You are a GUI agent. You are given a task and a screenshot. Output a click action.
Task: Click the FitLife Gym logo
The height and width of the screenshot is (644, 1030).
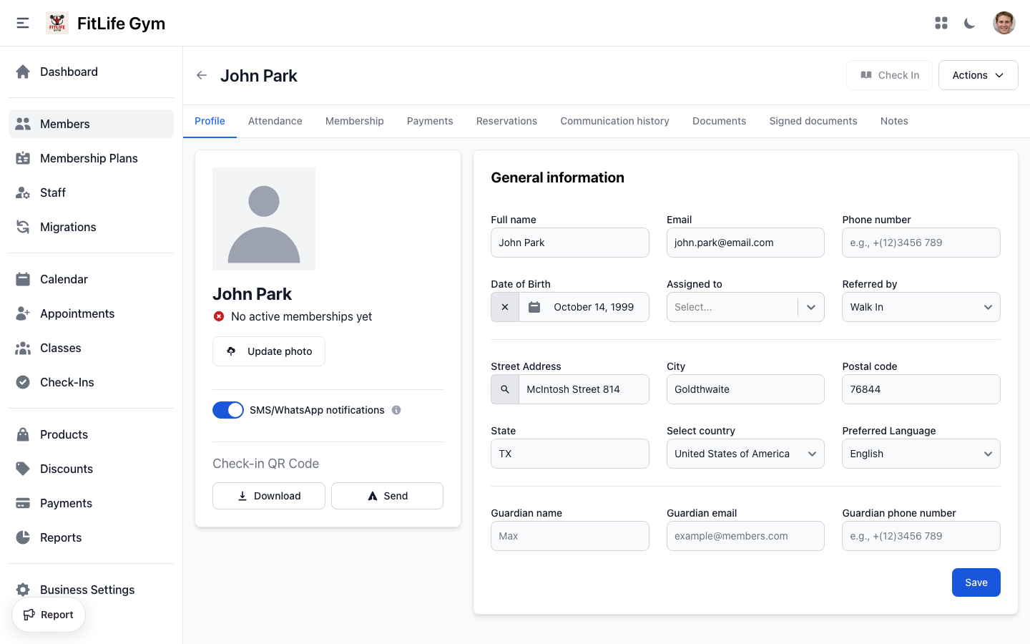57,22
